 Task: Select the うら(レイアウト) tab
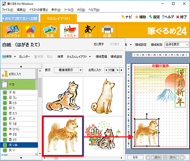click(x=59, y=18)
